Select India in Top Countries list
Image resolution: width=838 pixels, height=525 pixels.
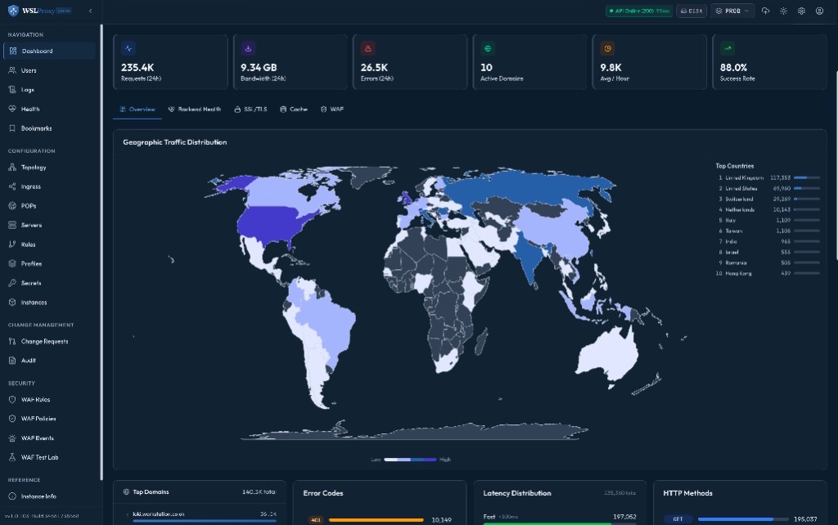click(x=768, y=241)
